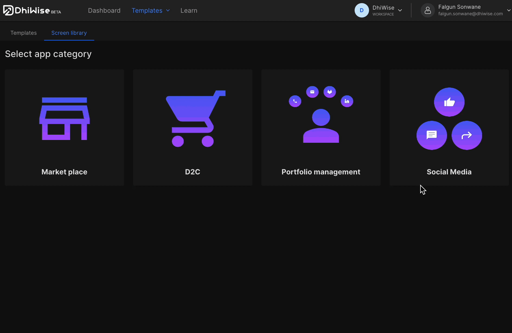512x333 pixels.
Task: Click the user profile avatar icon
Action: tap(428, 10)
